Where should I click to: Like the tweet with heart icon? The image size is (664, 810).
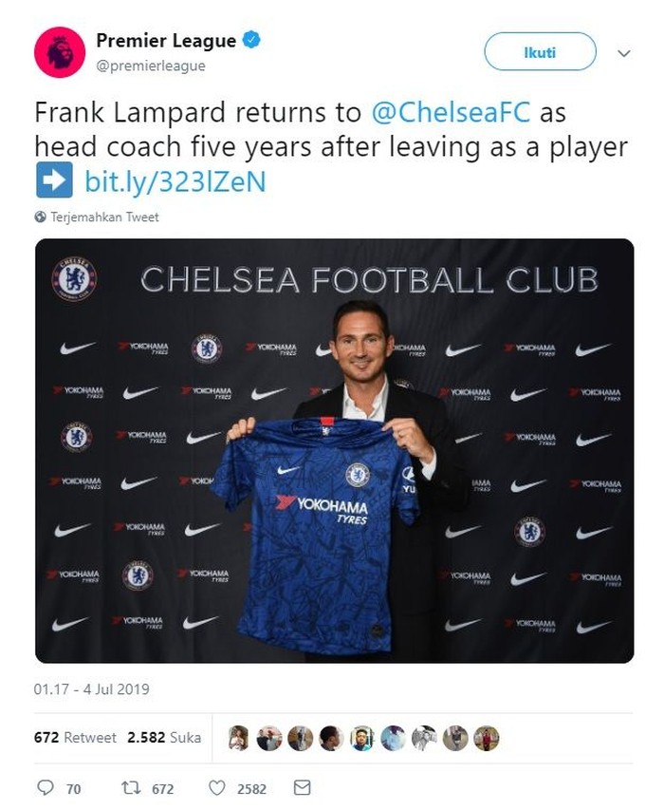coord(216,787)
